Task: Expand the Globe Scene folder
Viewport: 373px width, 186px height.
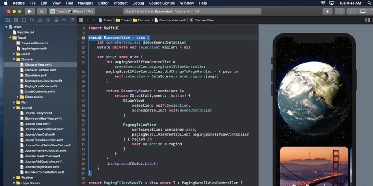Action: 18,97
